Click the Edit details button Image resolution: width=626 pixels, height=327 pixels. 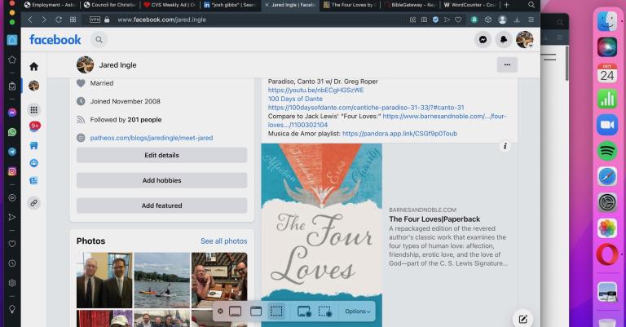tap(161, 155)
